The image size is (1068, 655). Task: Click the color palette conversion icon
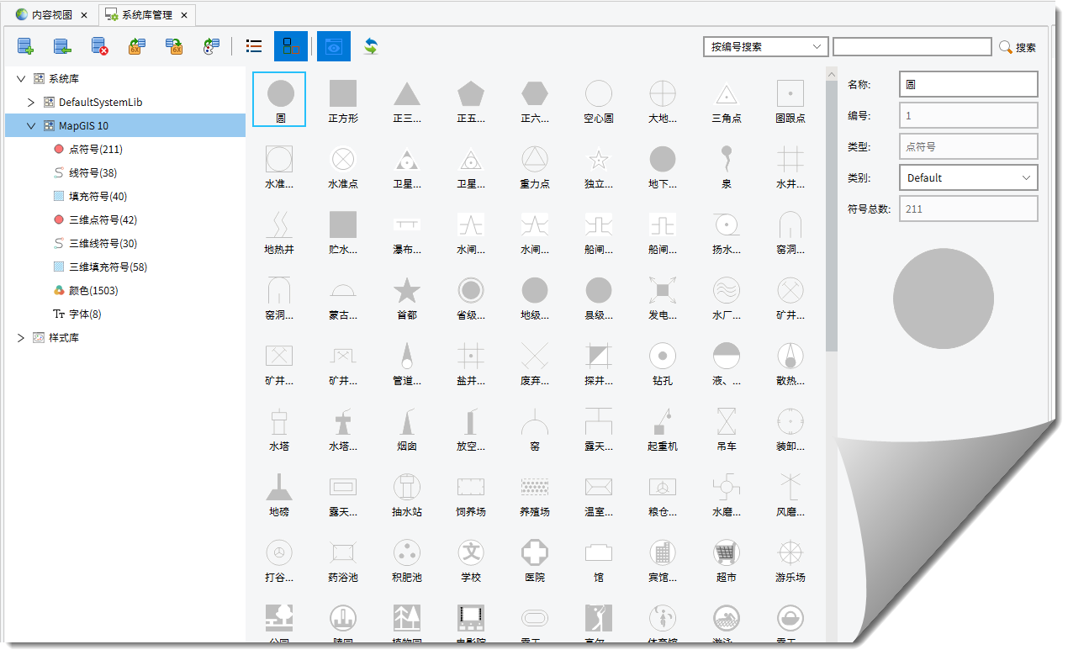[x=212, y=47]
